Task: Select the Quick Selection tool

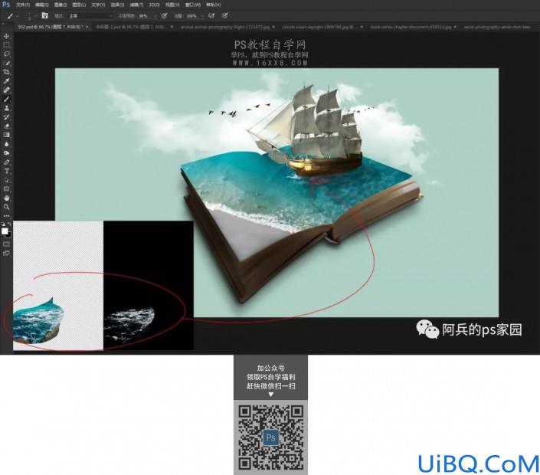Action: [6, 63]
